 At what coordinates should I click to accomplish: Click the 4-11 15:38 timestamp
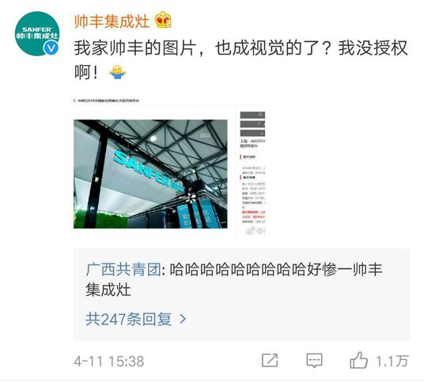109,362
